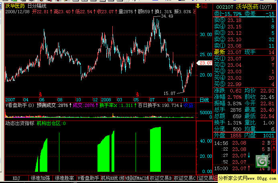This screenshot has width=278, height=183.
Task: Click the 预测成交:2876 label
Action: click(x=54, y=105)
